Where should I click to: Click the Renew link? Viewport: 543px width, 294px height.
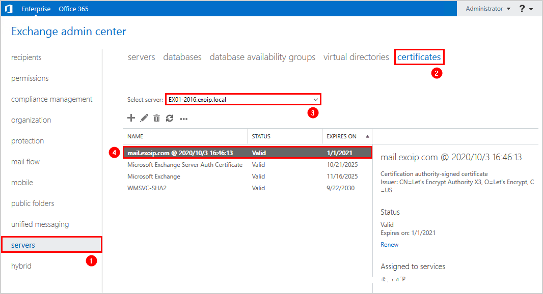tap(389, 245)
